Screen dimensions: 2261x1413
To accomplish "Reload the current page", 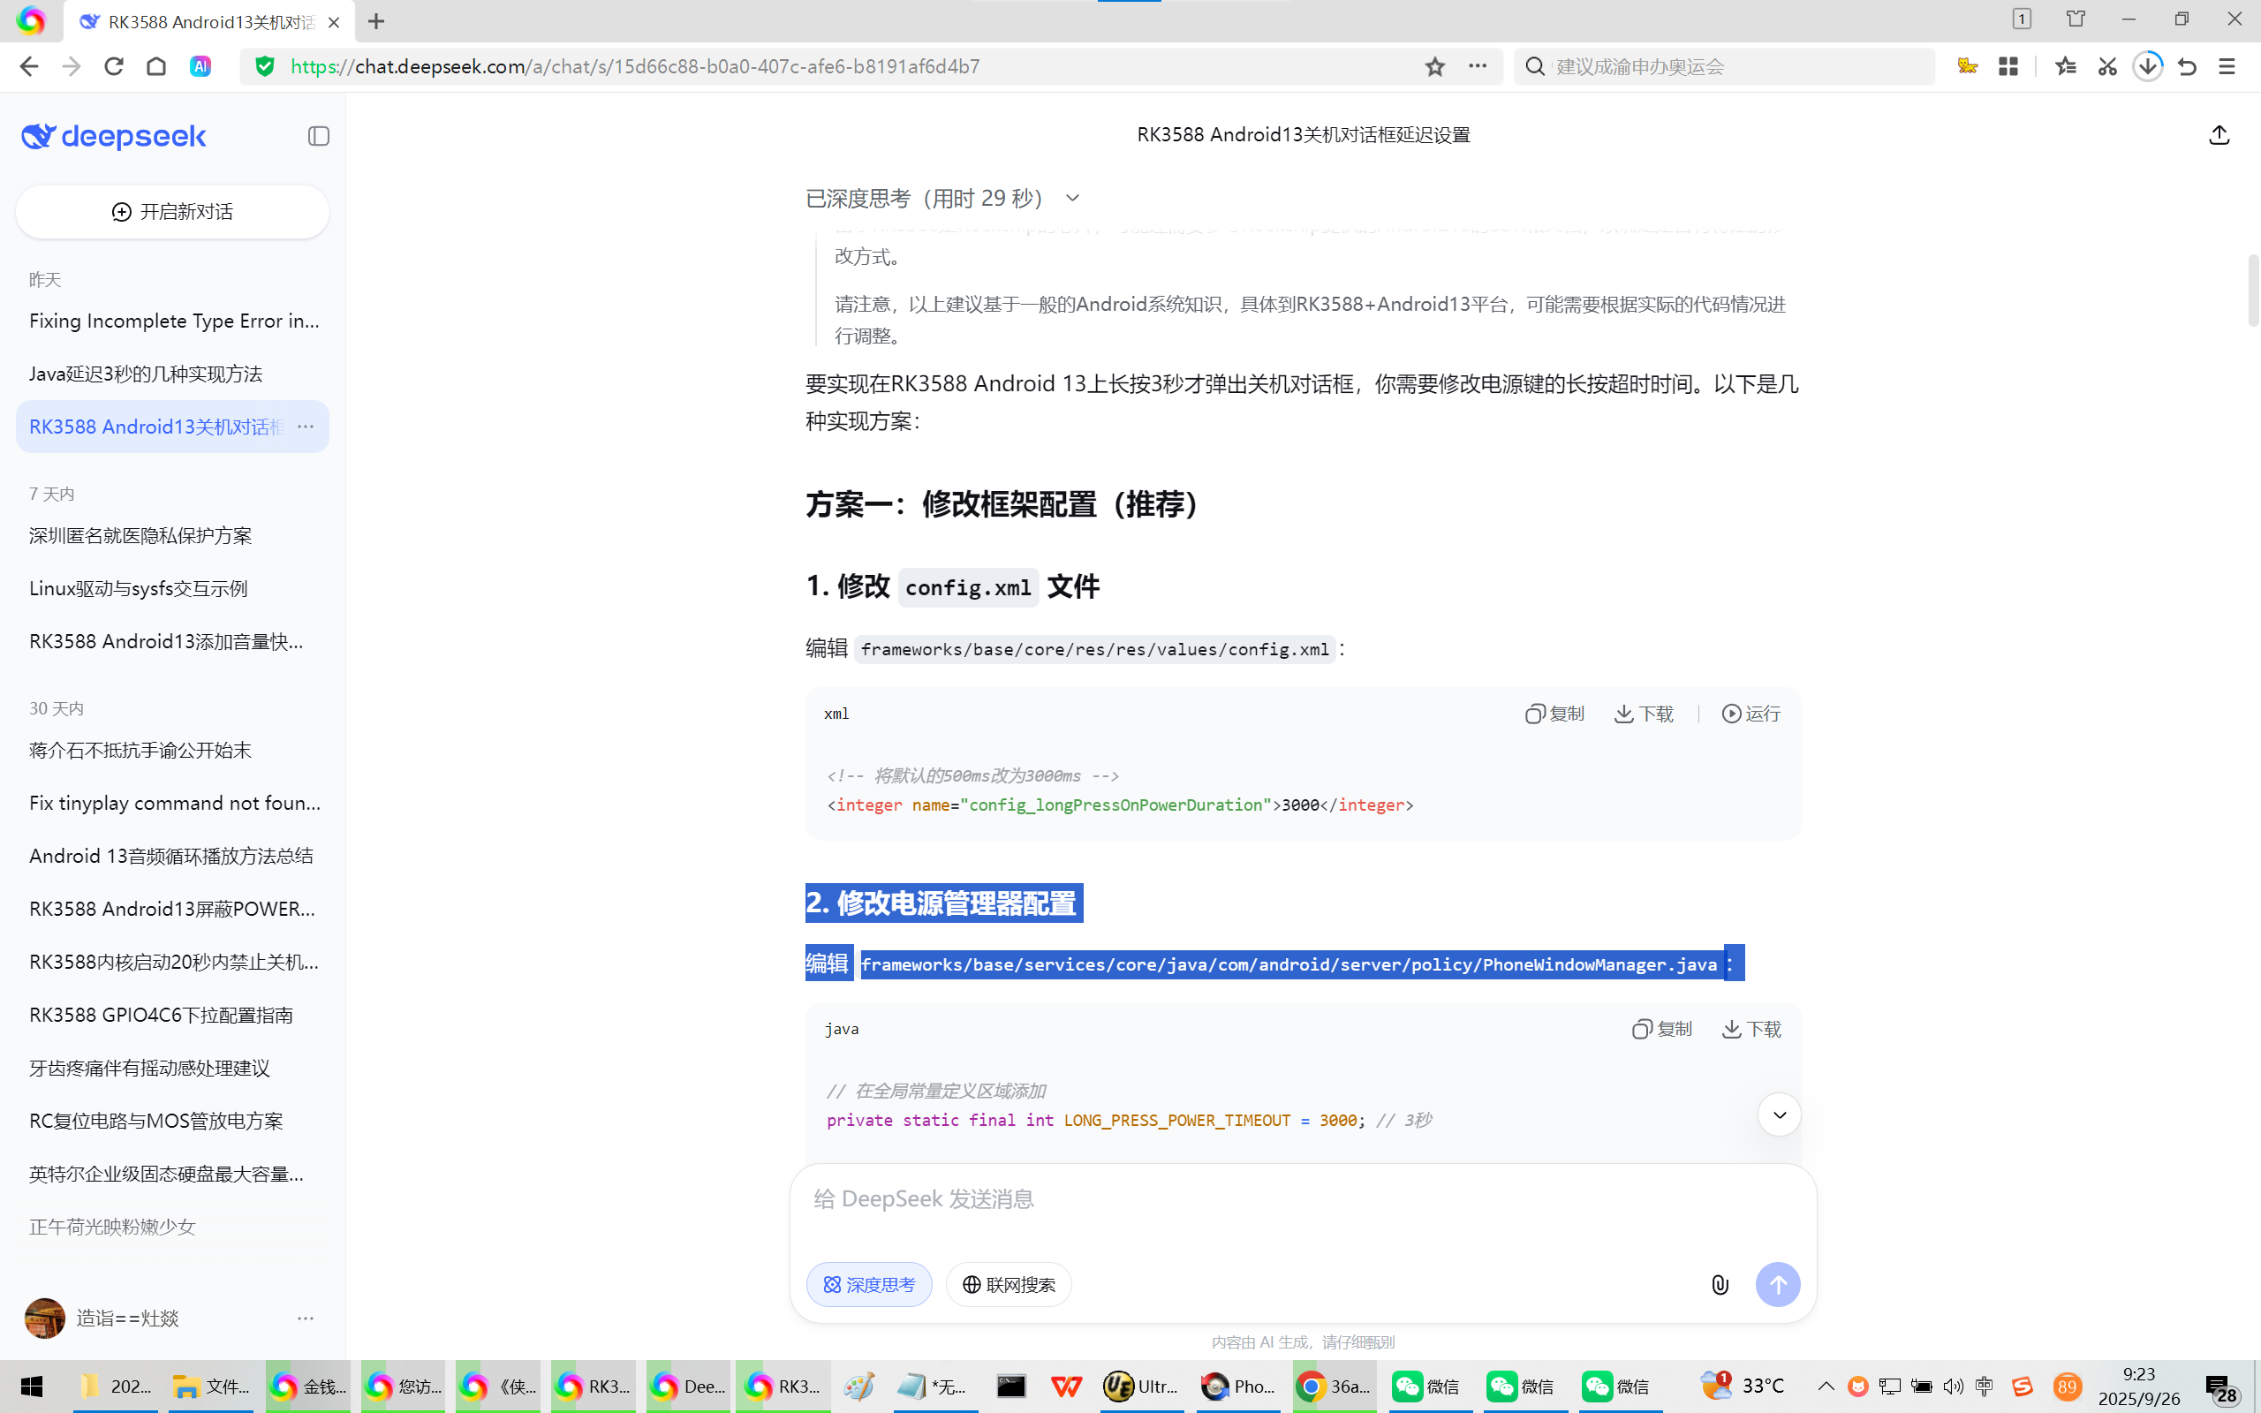I will pos(114,66).
